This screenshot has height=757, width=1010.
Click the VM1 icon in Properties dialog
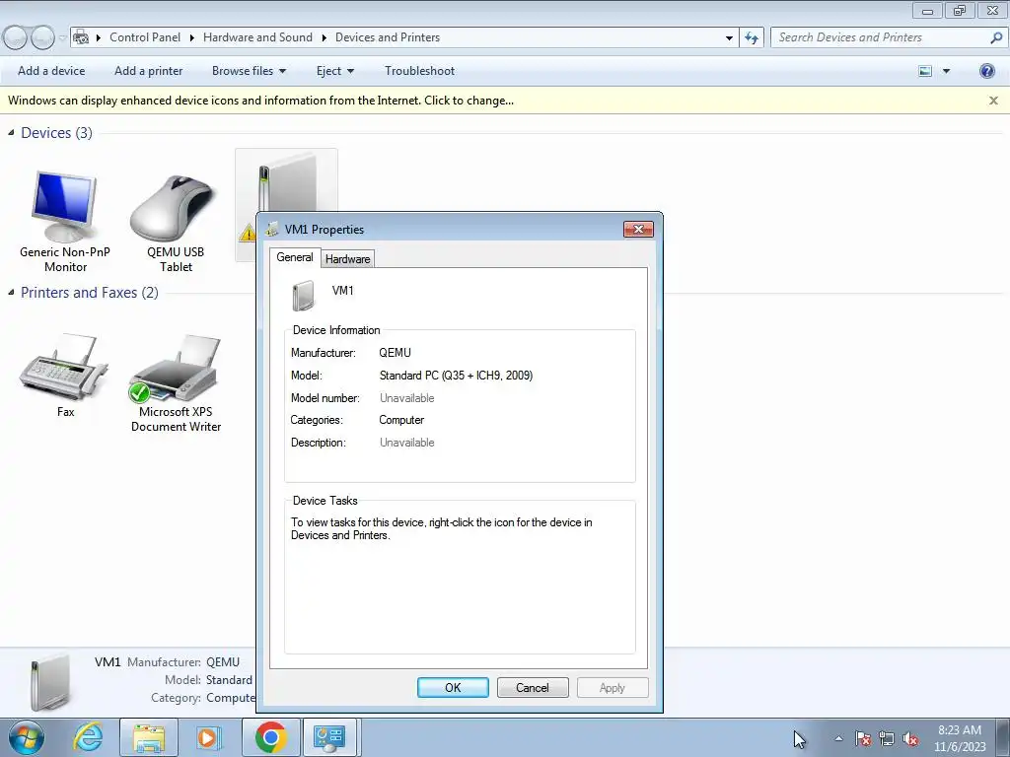coord(304,296)
